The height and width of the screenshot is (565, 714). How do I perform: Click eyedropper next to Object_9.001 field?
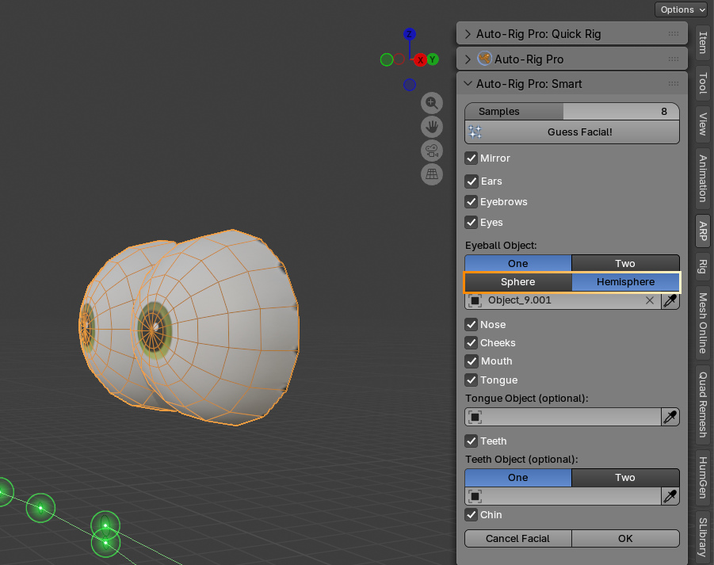(670, 300)
